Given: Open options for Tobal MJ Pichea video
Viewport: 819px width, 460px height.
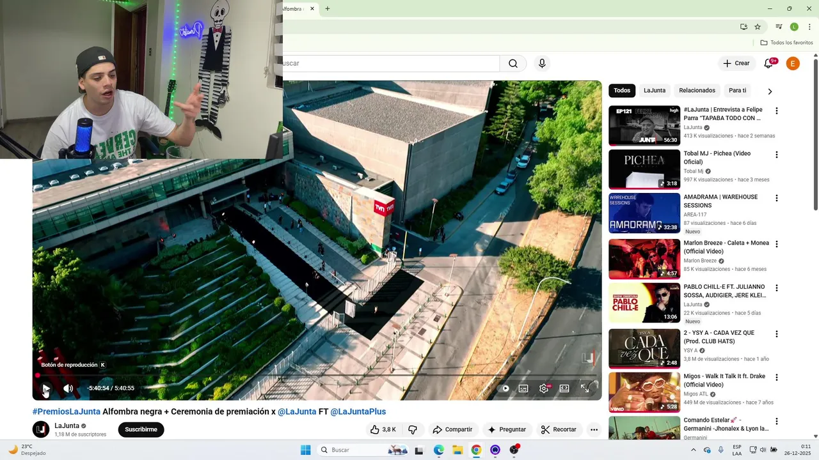Looking at the screenshot, I should pos(777,155).
